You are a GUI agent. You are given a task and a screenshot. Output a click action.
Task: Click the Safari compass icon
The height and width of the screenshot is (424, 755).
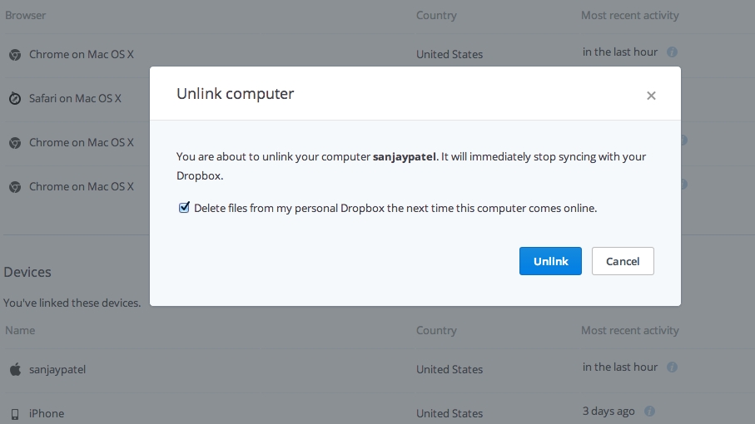[15, 98]
